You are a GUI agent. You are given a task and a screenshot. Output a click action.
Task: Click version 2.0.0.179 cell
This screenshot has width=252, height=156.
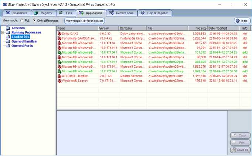(x=106, y=76)
